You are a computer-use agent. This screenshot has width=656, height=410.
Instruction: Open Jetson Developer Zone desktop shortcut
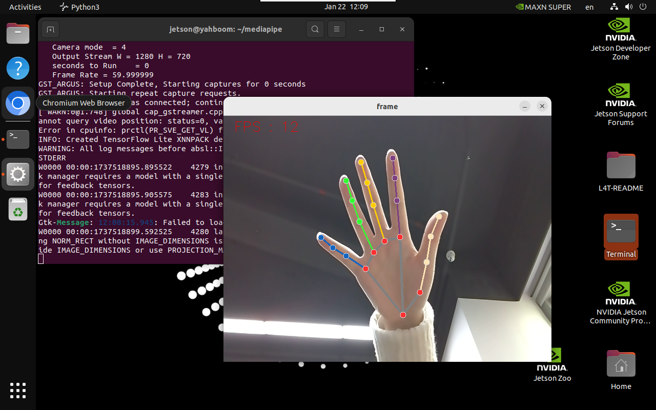(x=621, y=39)
